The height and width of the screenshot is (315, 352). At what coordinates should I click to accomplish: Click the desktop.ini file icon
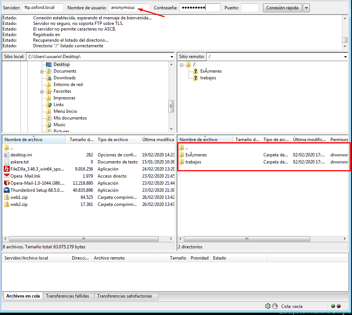coord(6,155)
